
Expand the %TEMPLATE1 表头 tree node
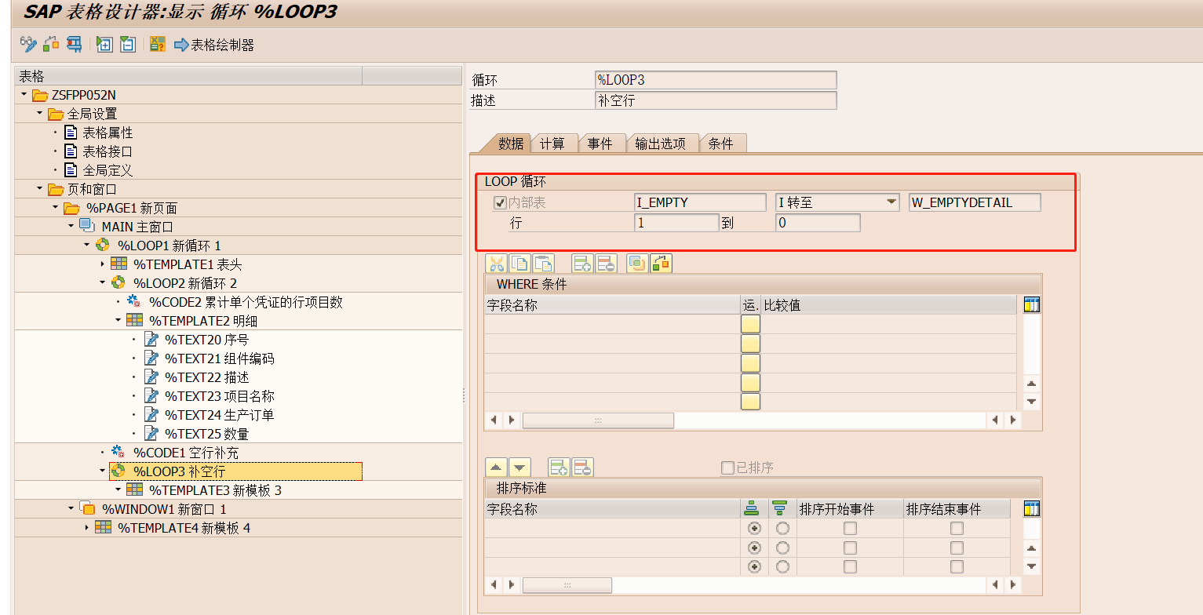pos(100,264)
